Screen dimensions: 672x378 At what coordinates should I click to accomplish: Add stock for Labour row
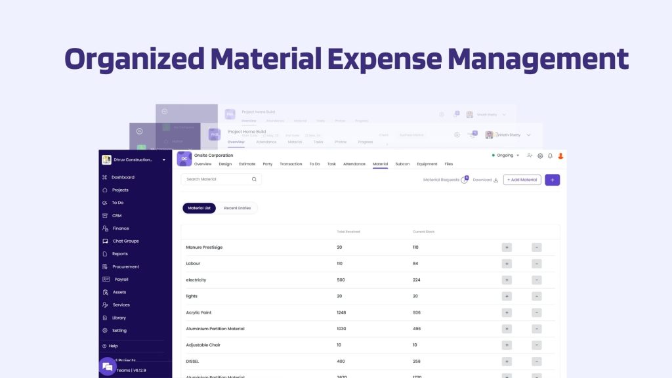[x=507, y=264]
